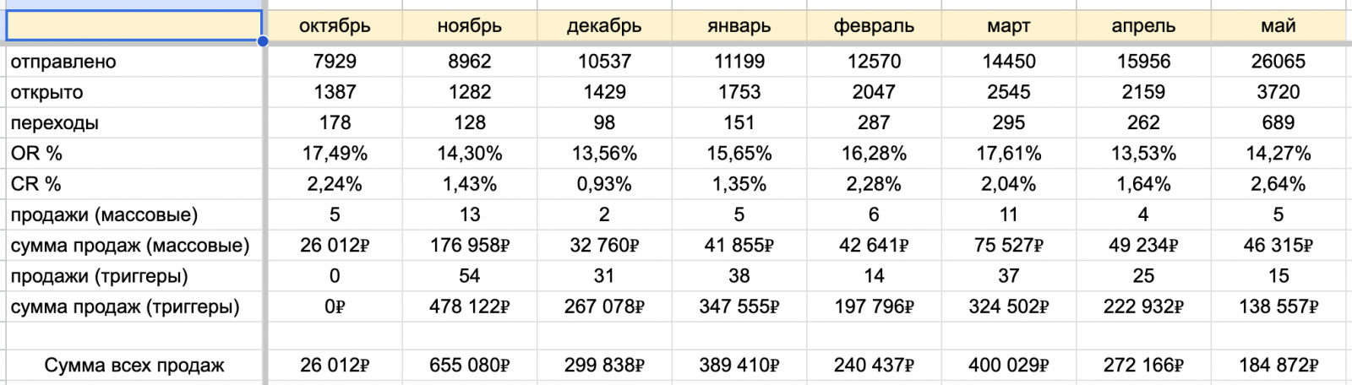Select the cell showing 17,61%
The width and height of the screenshot is (1352, 385).
pyautogui.click(x=1009, y=154)
